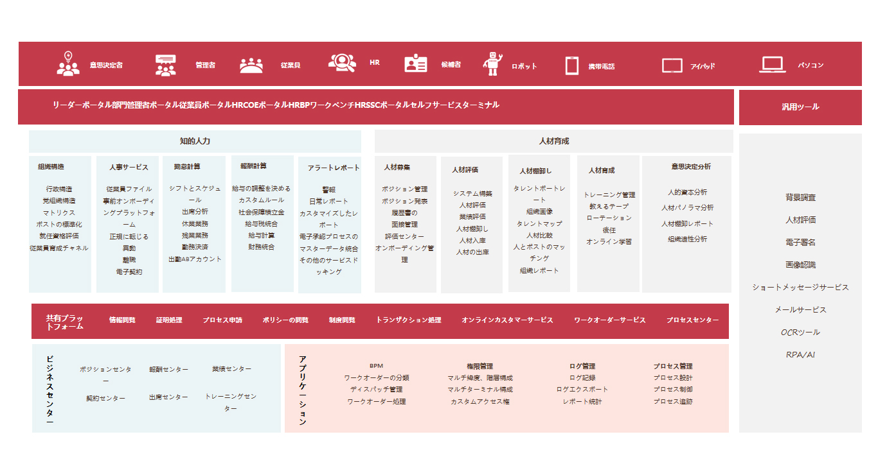The width and height of the screenshot is (887, 475).
Task: Click the manager icon beside 管理者
Action: 165,65
